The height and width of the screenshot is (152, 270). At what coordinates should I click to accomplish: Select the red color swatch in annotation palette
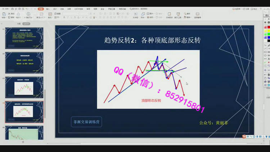[268, 27]
